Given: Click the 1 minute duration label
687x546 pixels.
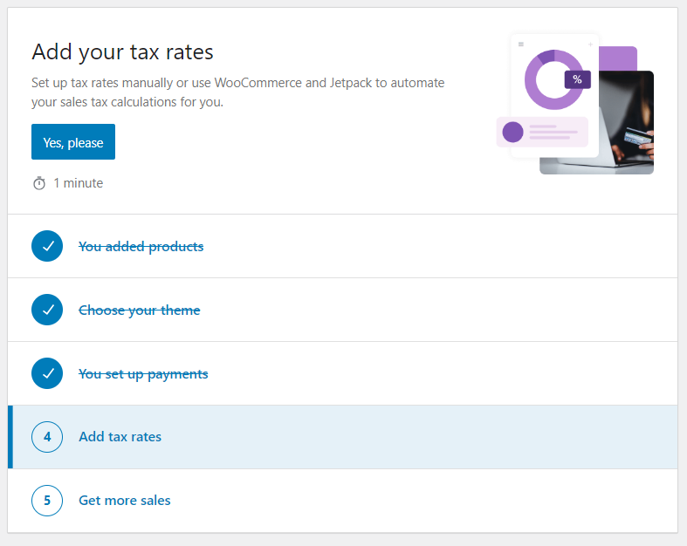Looking at the screenshot, I should tap(79, 183).
